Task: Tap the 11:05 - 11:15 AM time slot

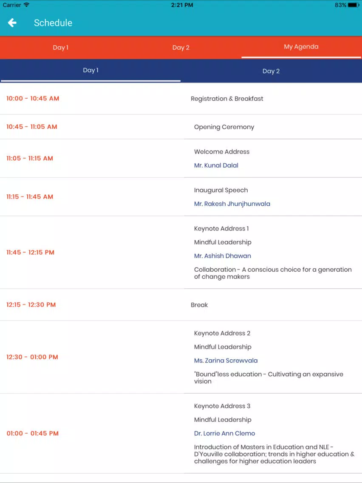Action: coord(30,158)
